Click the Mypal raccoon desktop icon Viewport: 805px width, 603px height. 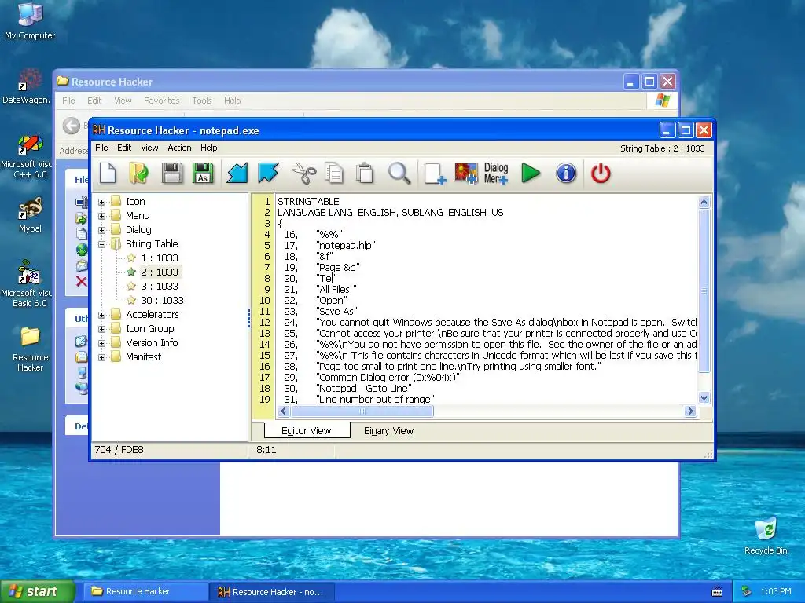click(30, 209)
